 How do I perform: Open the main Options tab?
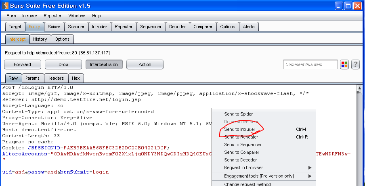pyautogui.click(x=228, y=27)
